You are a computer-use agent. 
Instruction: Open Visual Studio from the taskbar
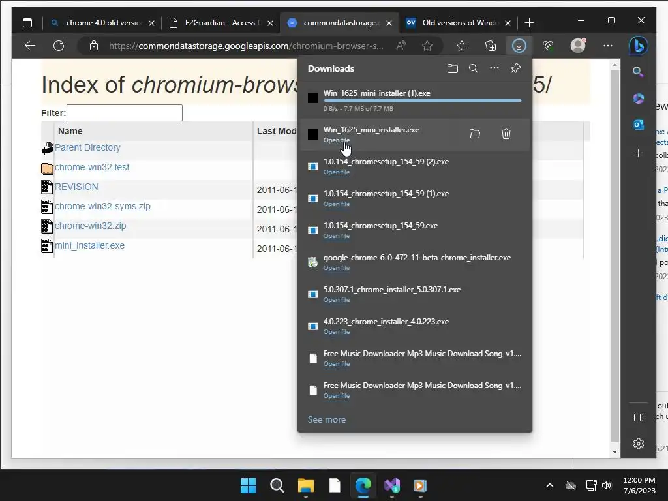(x=392, y=485)
